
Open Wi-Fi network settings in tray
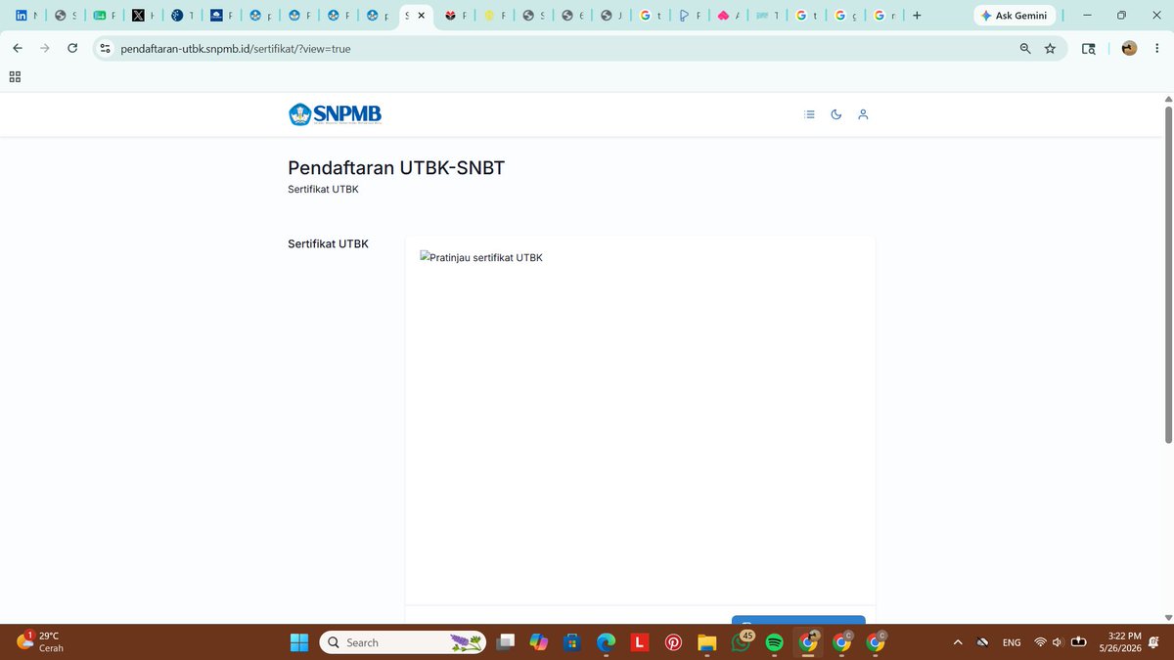coord(1040,642)
